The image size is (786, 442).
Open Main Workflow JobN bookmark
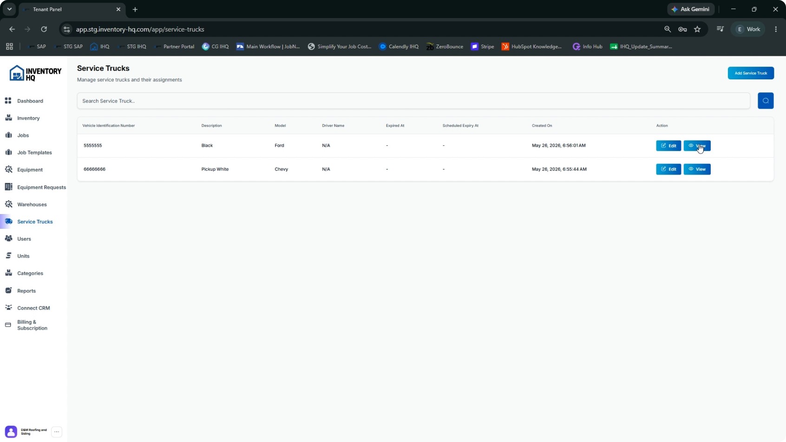(x=268, y=46)
